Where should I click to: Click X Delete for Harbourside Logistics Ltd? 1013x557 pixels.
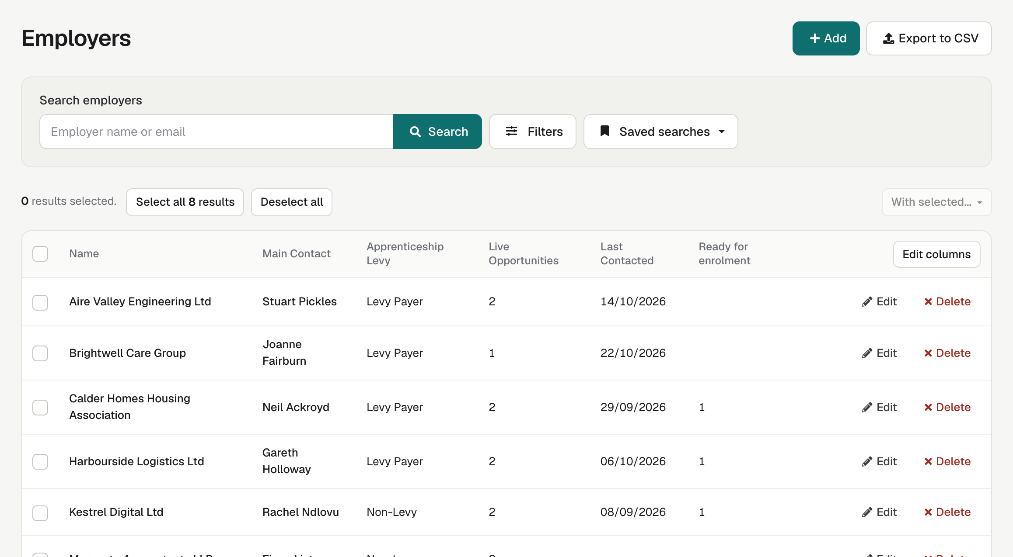(x=947, y=461)
